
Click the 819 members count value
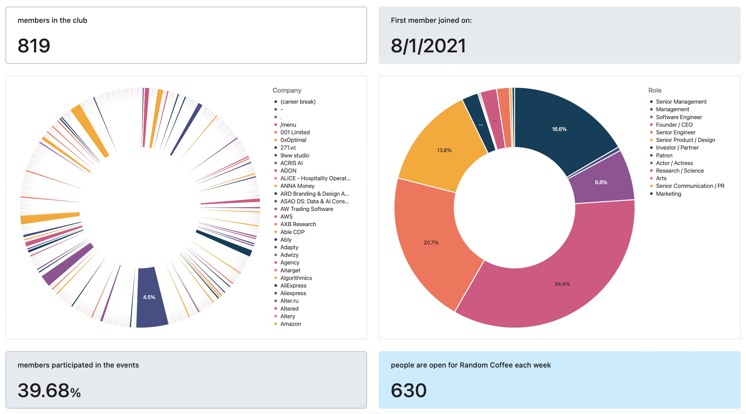click(x=34, y=46)
